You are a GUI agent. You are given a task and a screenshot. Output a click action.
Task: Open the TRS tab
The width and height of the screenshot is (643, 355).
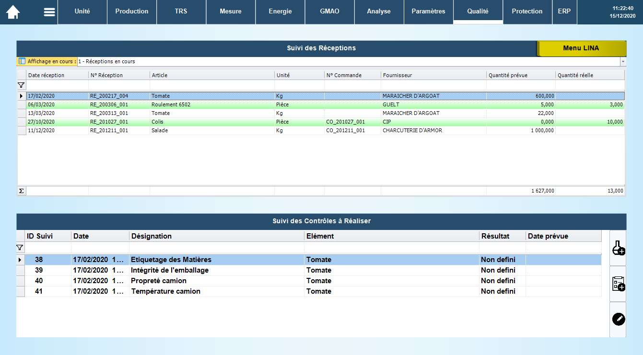point(181,11)
